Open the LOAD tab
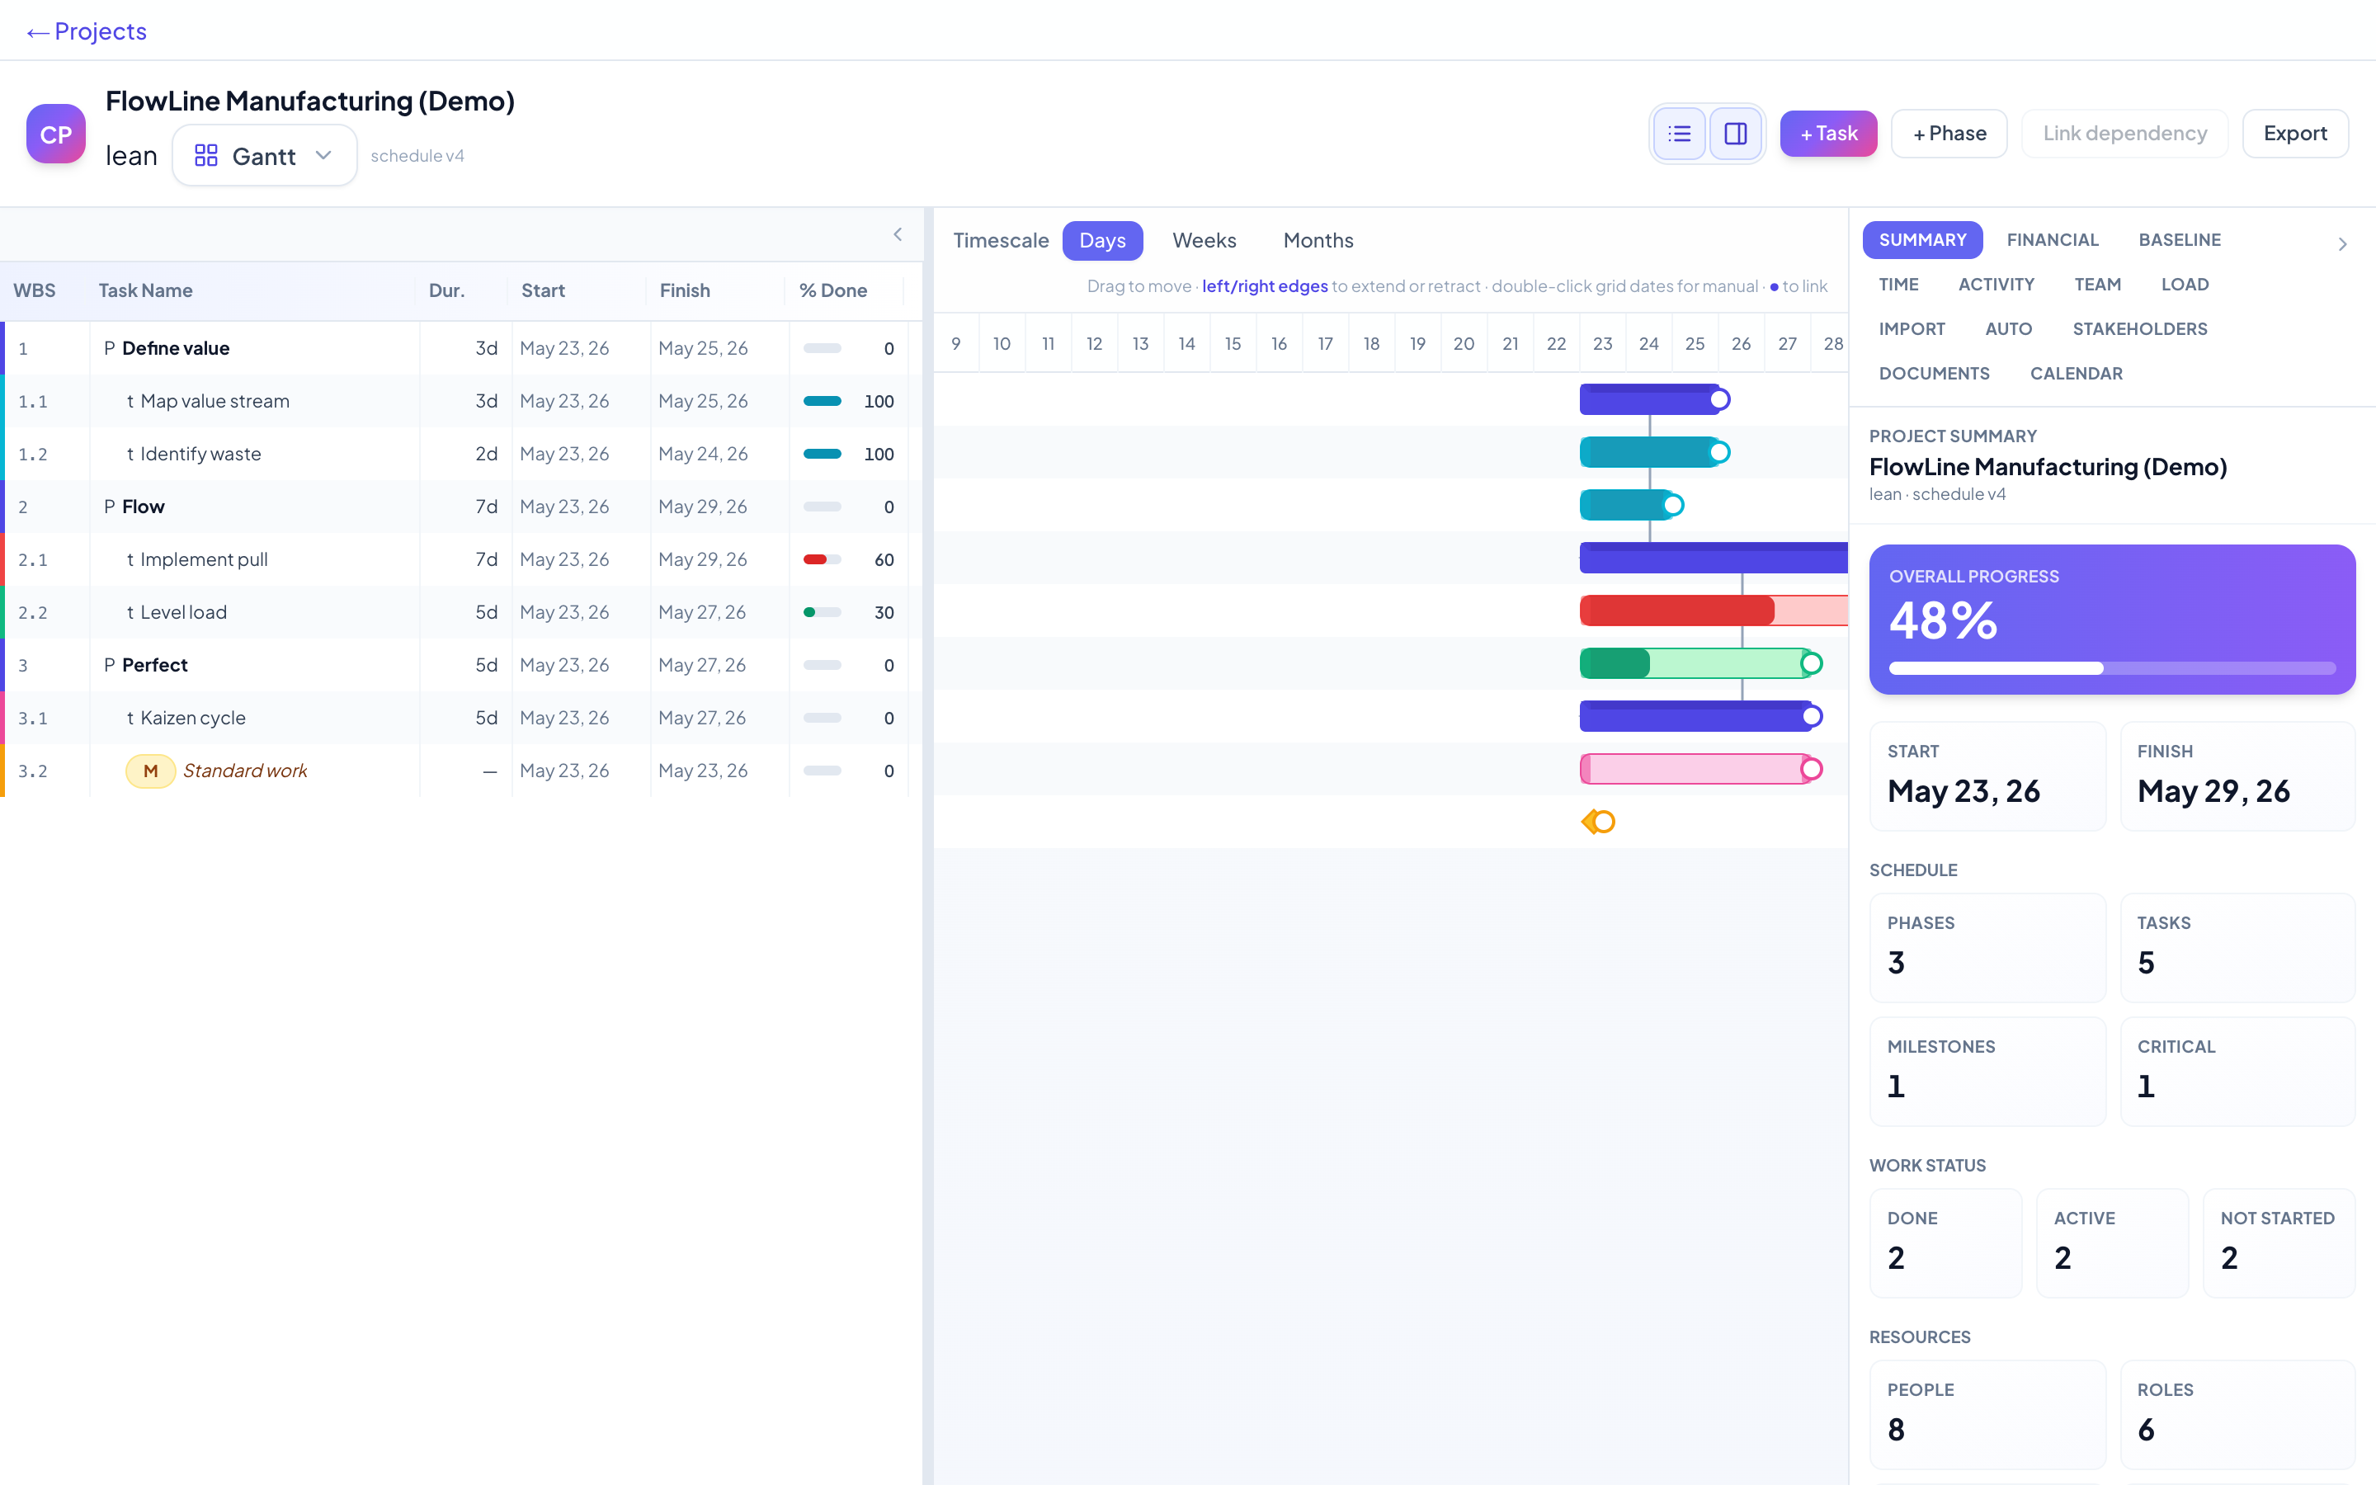The image size is (2376, 1485). [2185, 285]
